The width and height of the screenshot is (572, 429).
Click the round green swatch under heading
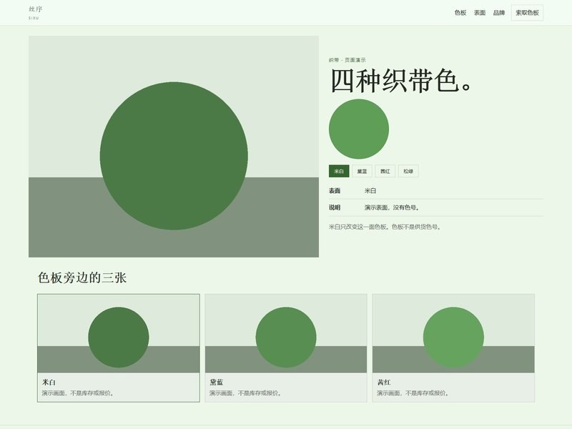[359, 129]
